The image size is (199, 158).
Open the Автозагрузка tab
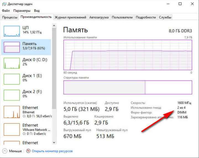99,17
